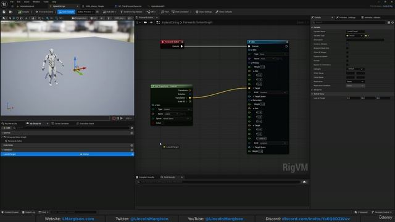The height and width of the screenshot is (222, 395).
Task: Click the Save asset icon in toolbar
Action: (x=4, y=12)
